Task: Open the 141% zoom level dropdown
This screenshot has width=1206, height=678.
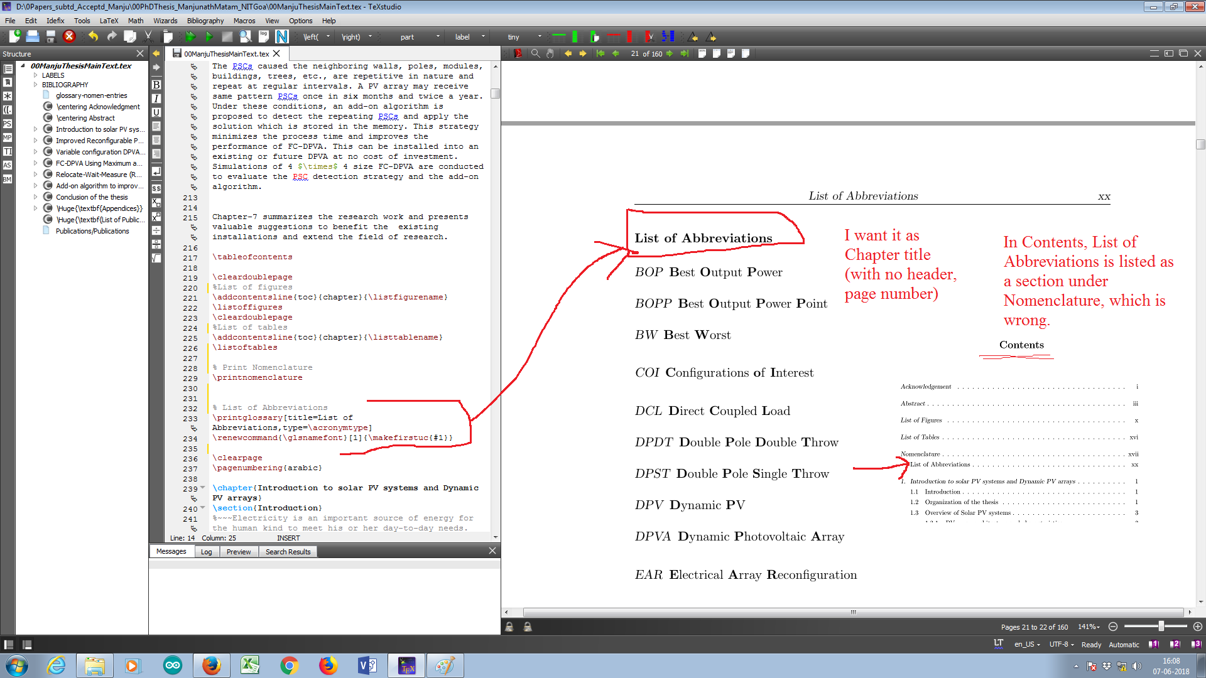Action: 1089,627
